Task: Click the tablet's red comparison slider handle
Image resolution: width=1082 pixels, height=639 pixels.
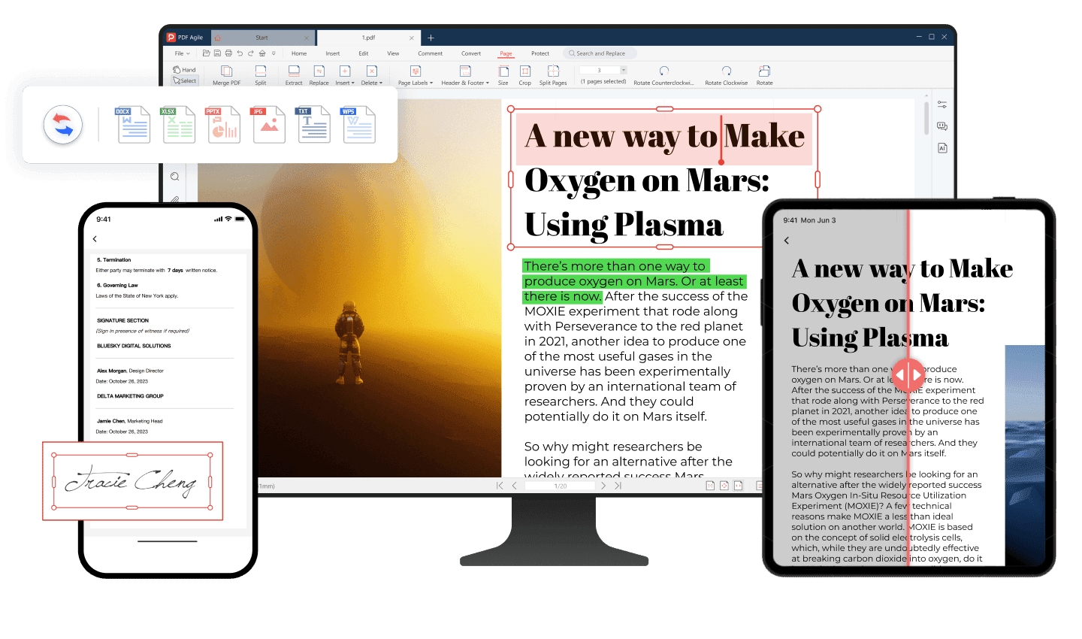Action: pos(908,374)
